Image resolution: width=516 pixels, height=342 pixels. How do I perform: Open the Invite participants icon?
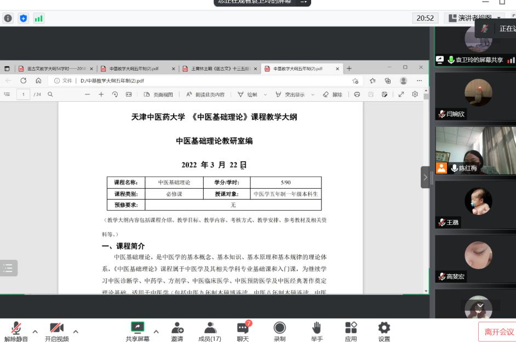click(177, 328)
